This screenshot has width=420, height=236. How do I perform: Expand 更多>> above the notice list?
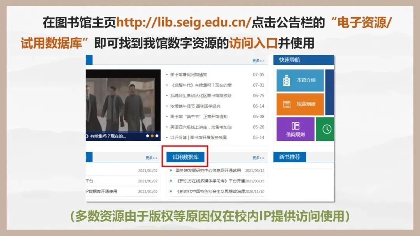(x=258, y=61)
